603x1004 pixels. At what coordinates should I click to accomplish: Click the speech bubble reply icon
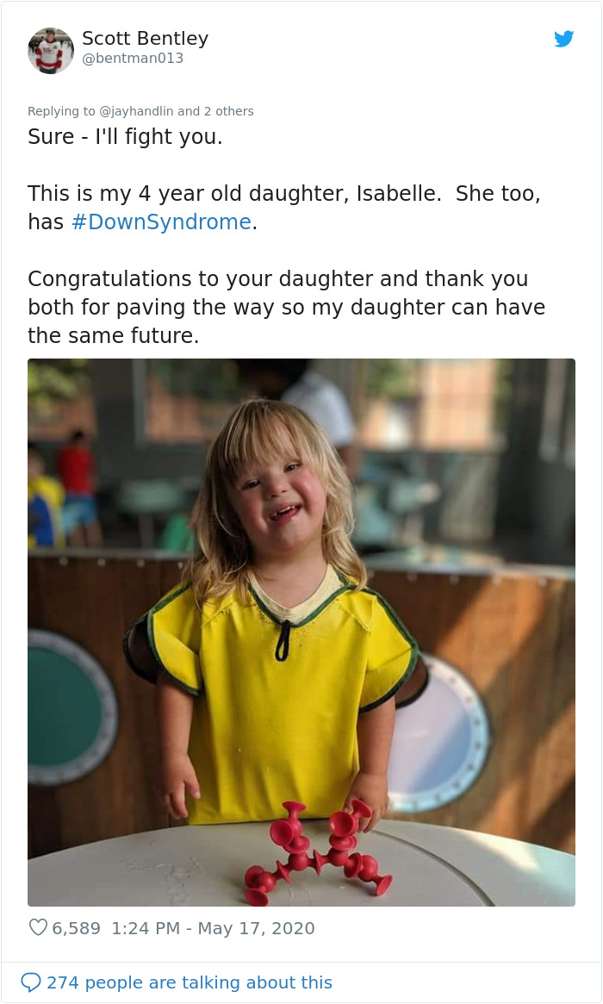click(30, 982)
